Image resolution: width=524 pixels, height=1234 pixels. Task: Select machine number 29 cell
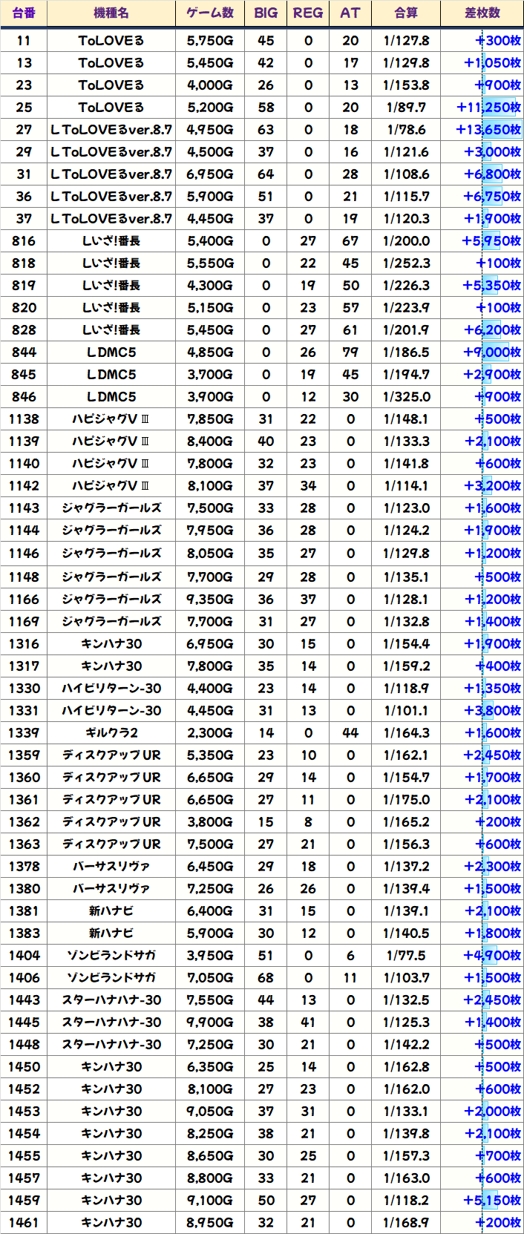24,152
